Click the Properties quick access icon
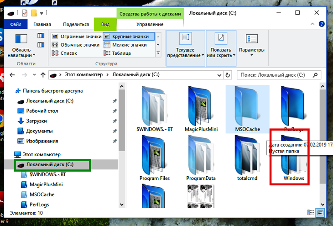This screenshot has width=333, height=226. [25, 13]
